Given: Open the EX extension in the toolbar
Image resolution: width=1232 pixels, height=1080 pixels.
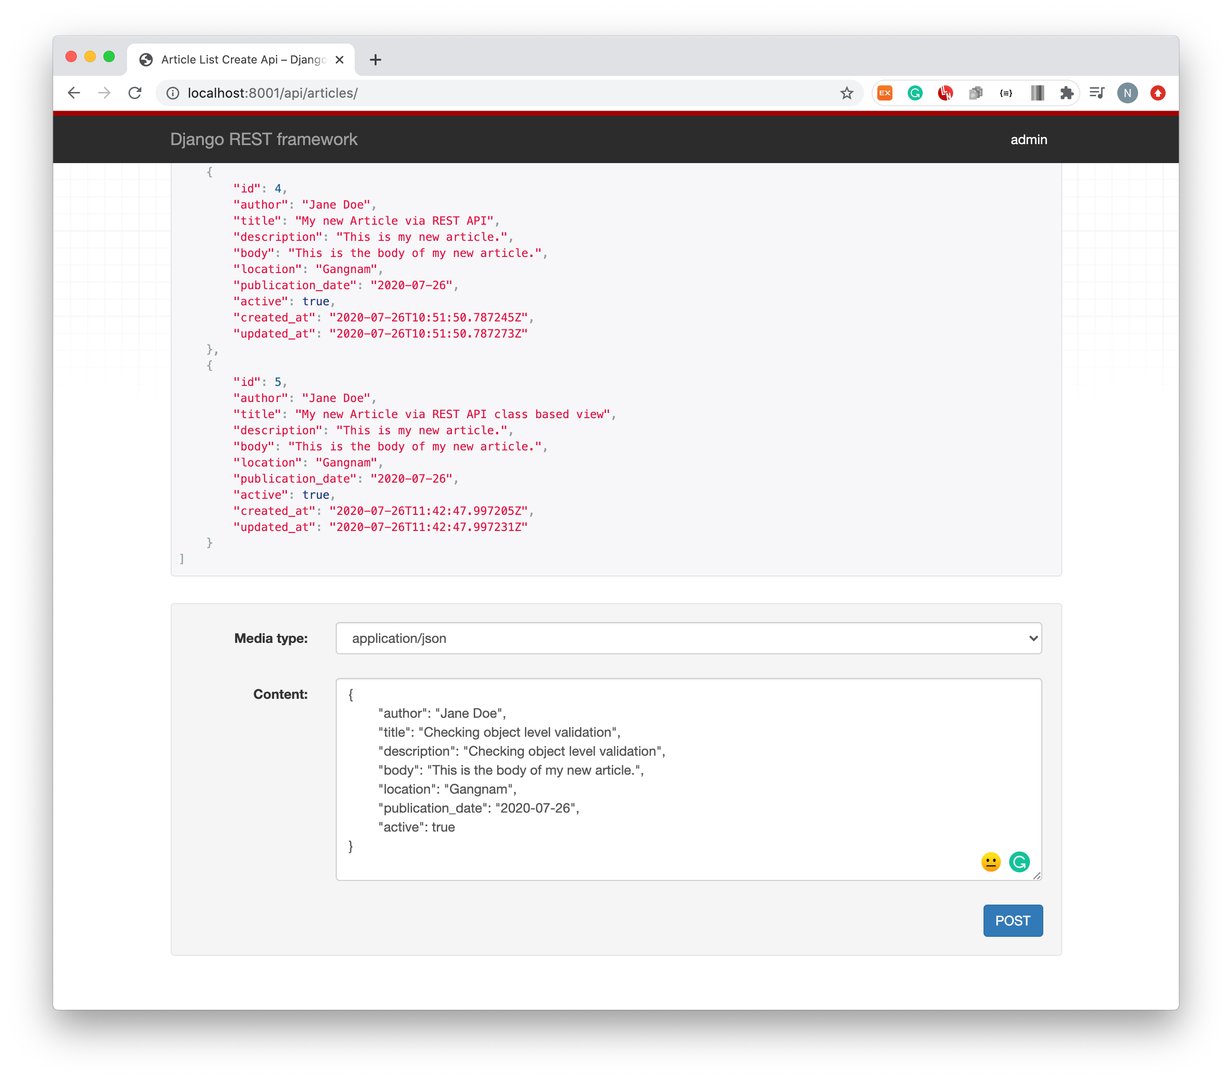Looking at the screenshot, I should click(885, 93).
